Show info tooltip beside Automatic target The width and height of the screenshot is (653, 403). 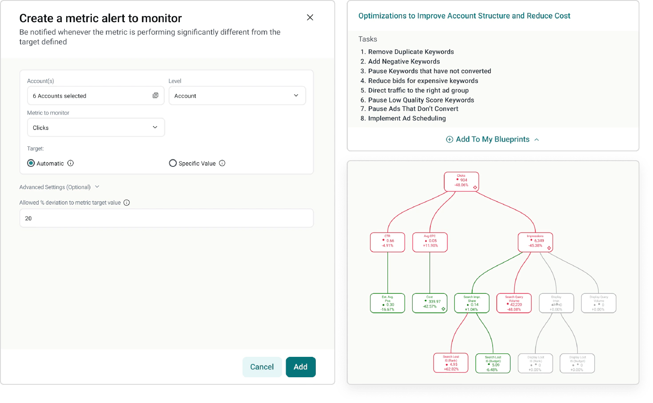[x=71, y=163]
